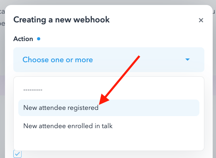
Task: Choose 'New attendee registered' action
Action: (109, 108)
